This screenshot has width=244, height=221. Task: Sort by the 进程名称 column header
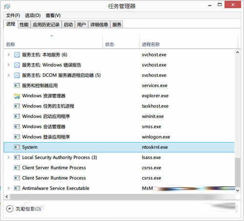(189, 42)
